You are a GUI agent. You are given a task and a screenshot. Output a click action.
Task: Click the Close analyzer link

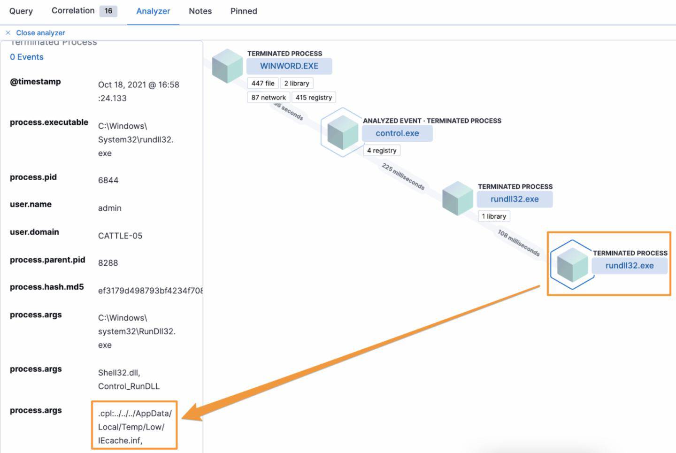coord(41,33)
